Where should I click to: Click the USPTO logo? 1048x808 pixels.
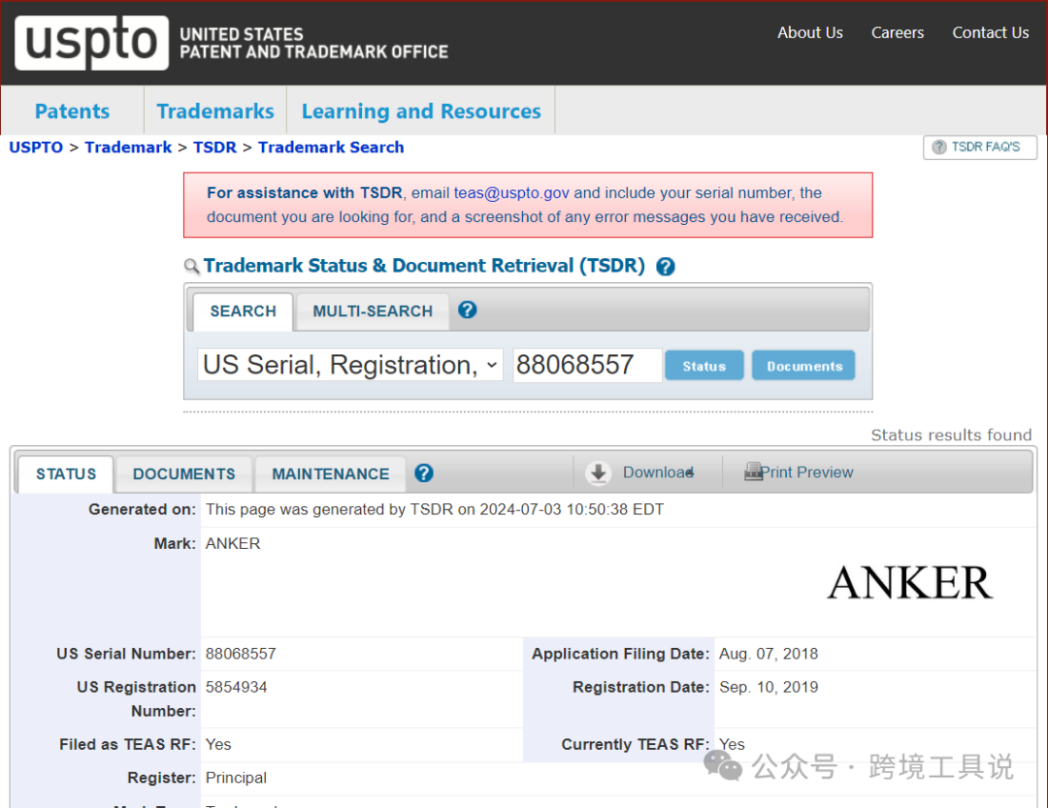point(91,42)
